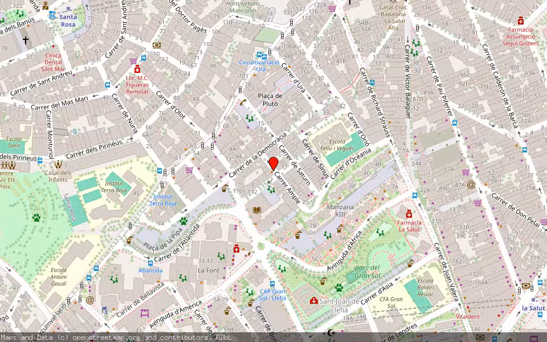The image size is (547, 342).
Task: Click the church cross icon near Santa Rosa
Action: pyautogui.click(x=26, y=40)
